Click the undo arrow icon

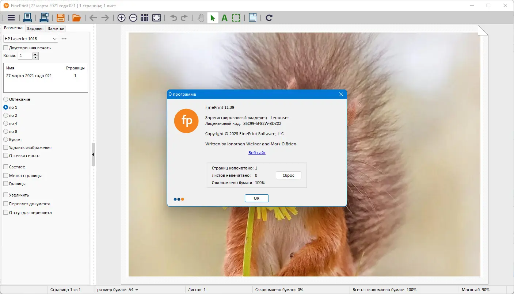(x=173, y=18)
